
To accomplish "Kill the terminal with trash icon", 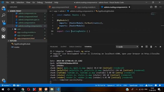I will tap(151, 47).
